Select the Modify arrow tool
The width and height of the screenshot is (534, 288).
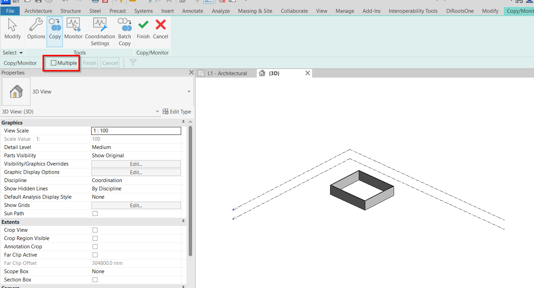click(x=12, y=29)
